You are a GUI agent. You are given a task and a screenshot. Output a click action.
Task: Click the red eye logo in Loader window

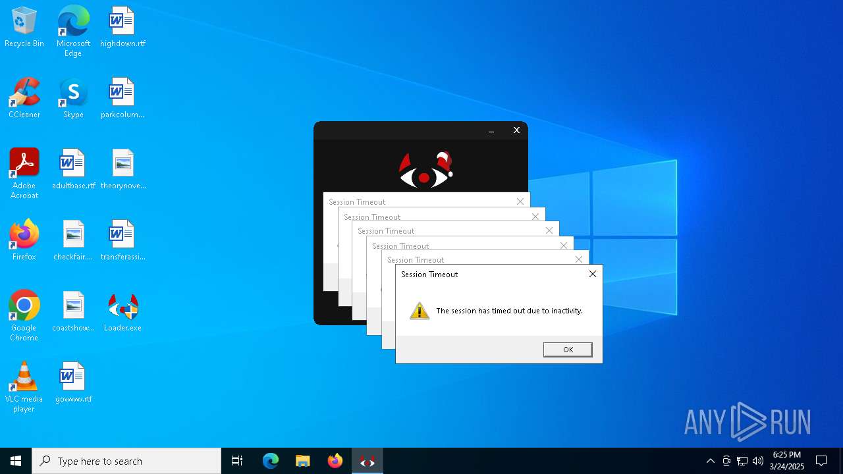click(426, 170)
